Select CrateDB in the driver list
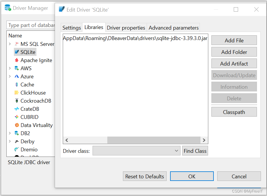Viewport: 267px width, 196px height. 30,109
